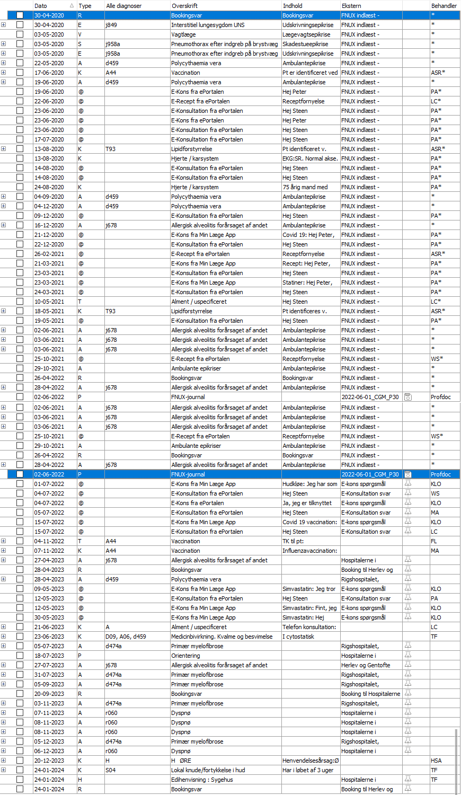
Task: Expand the 04-09-2020 Polycythaemia vera row
Action: [x=4, y=197]
